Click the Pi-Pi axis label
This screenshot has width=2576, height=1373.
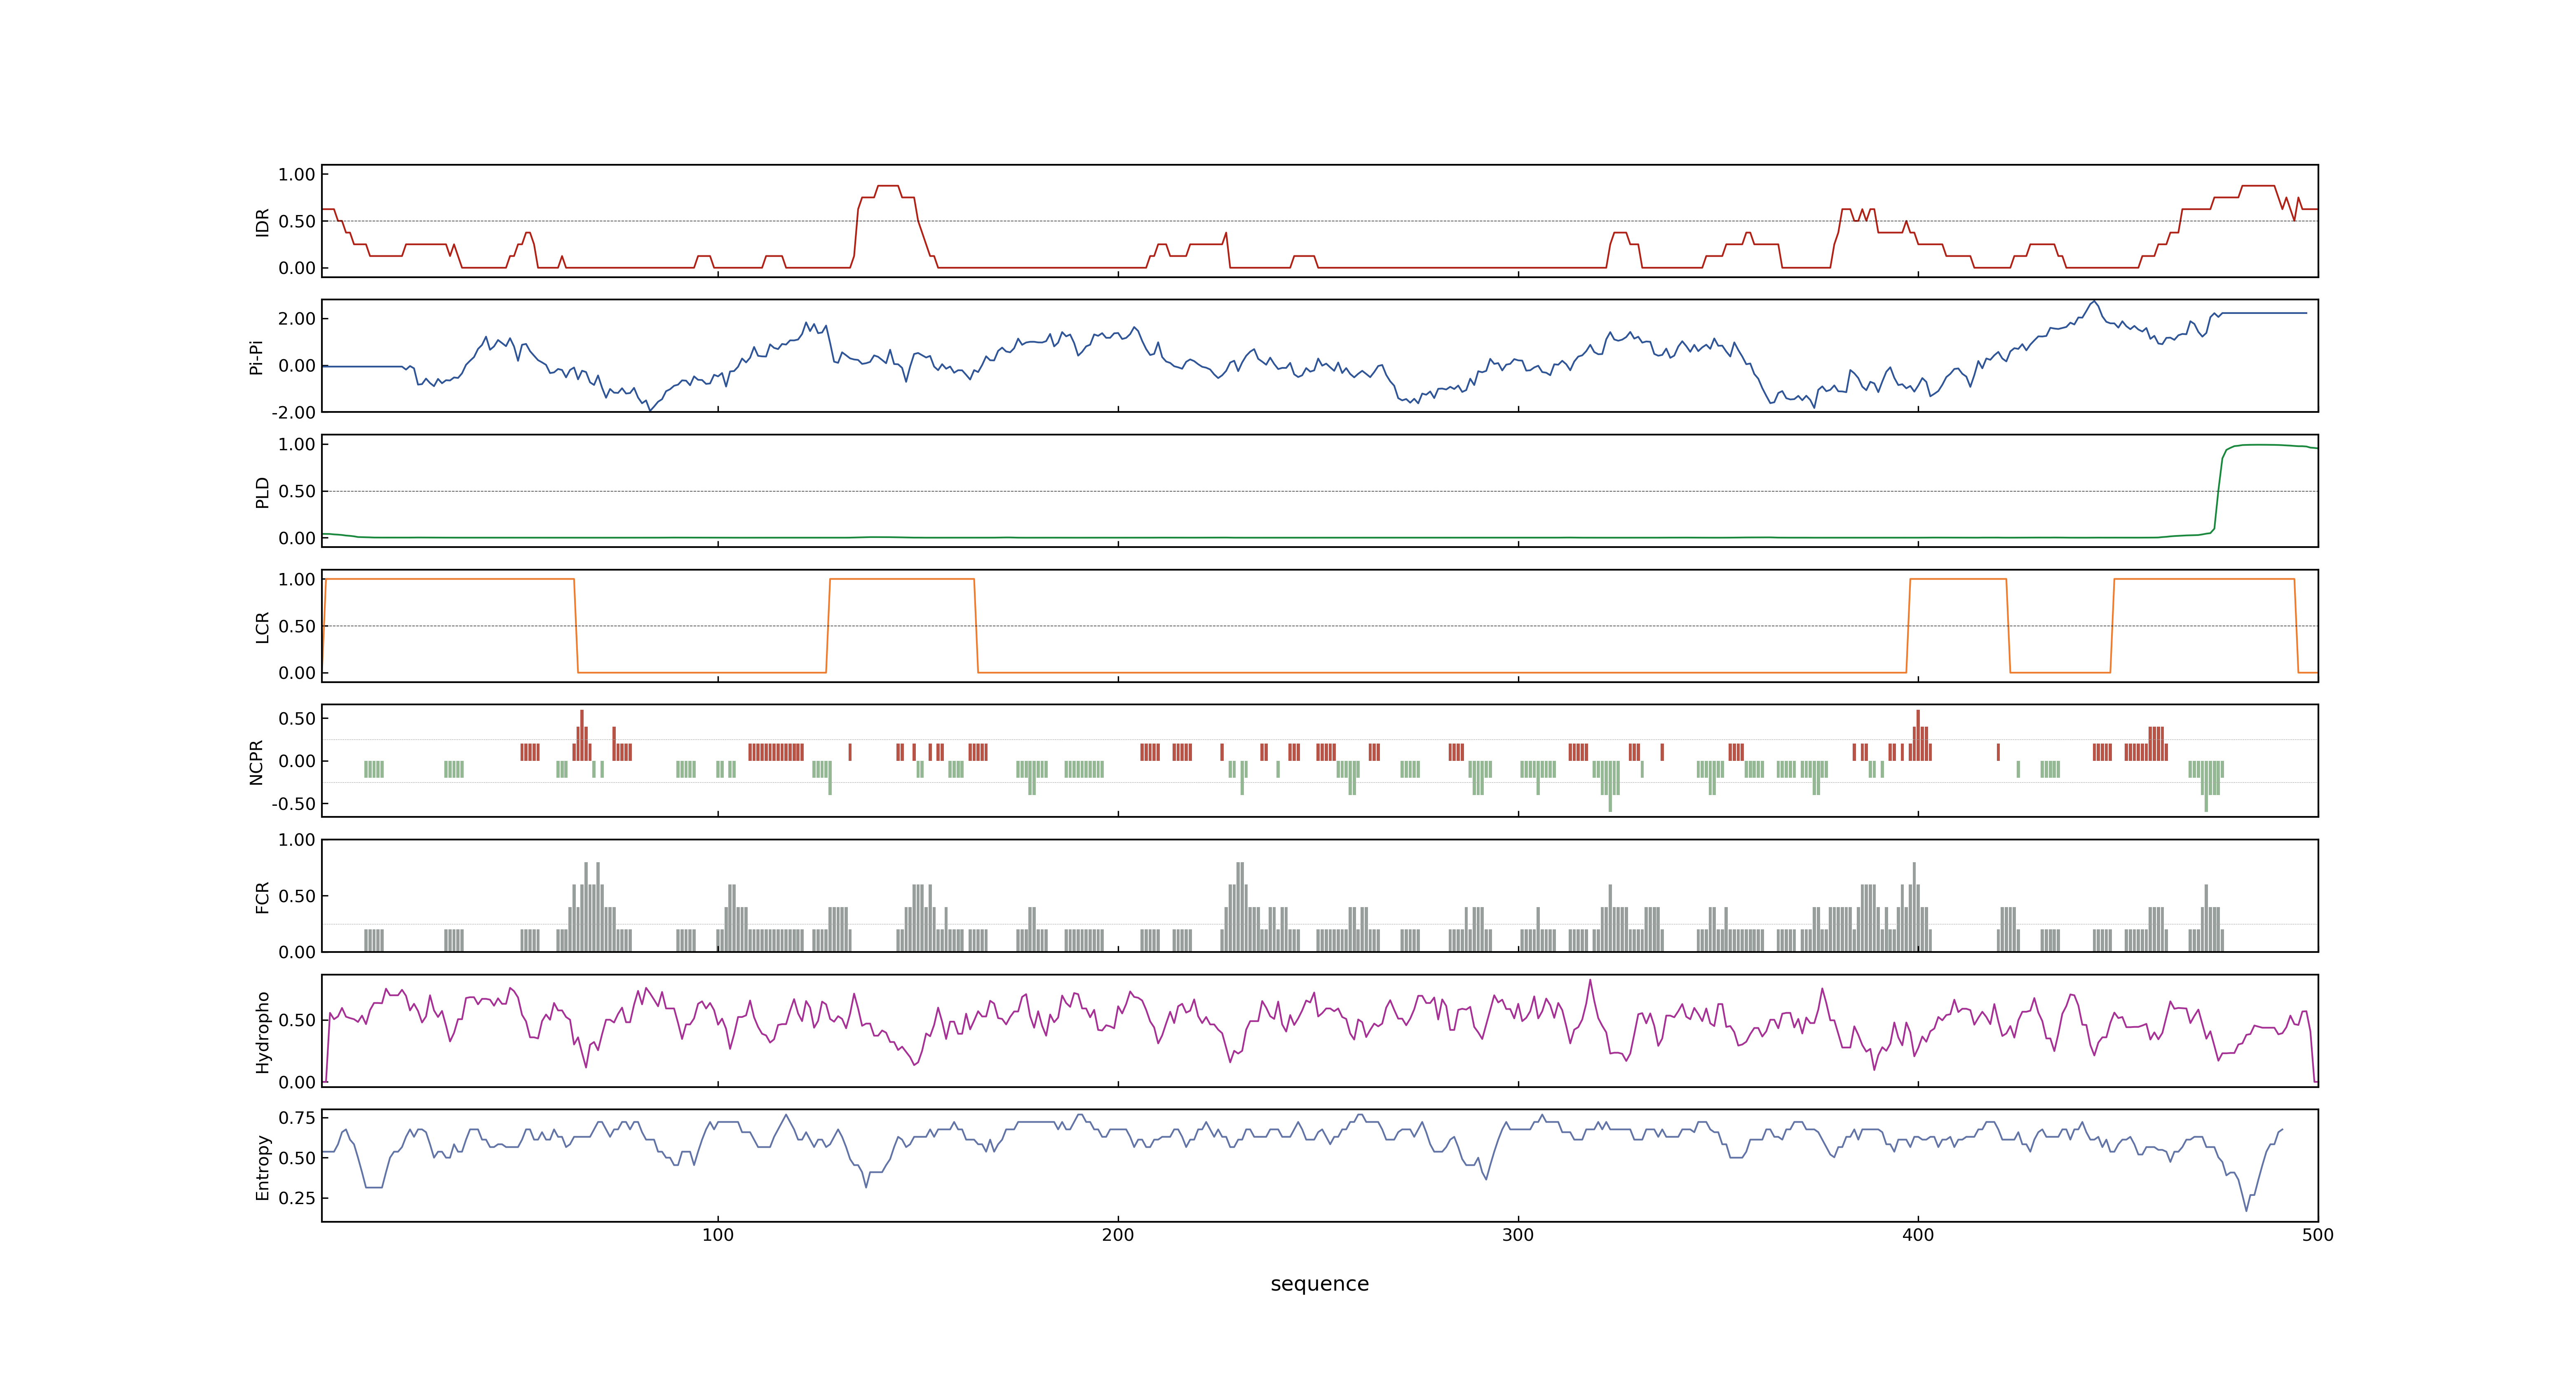[x=256, y=357]
